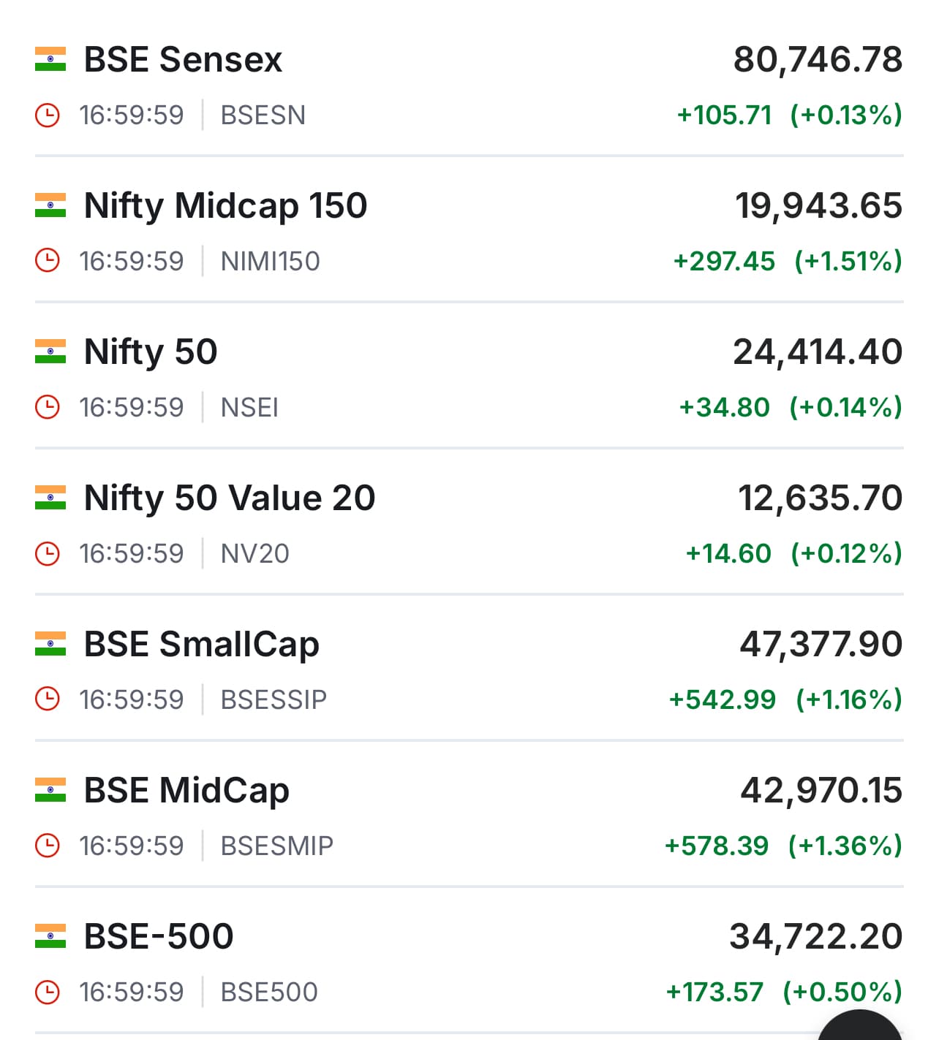The height and width of the screenshot is (1040, 939).
Task: Open the Nifty 50 index name
Action: [151, 352]
